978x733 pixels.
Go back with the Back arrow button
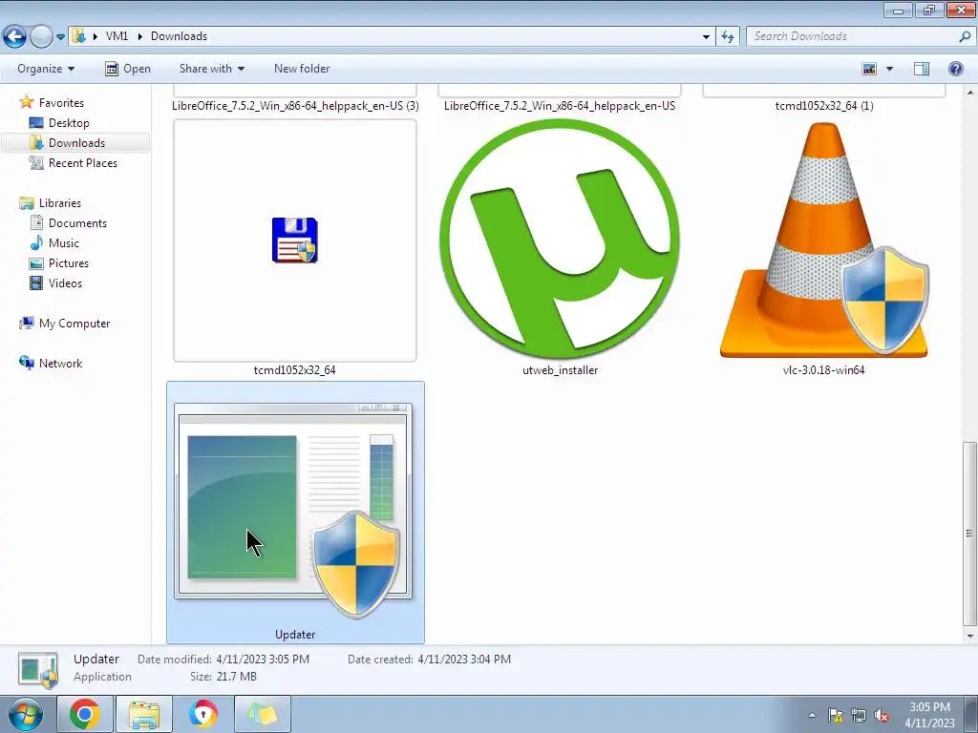point(14,37)
